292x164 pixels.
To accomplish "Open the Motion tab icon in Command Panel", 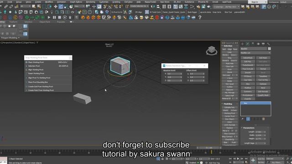I will pyautogui.click(x=258, y=44).
